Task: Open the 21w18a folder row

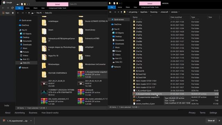Action: coord(176,68)
